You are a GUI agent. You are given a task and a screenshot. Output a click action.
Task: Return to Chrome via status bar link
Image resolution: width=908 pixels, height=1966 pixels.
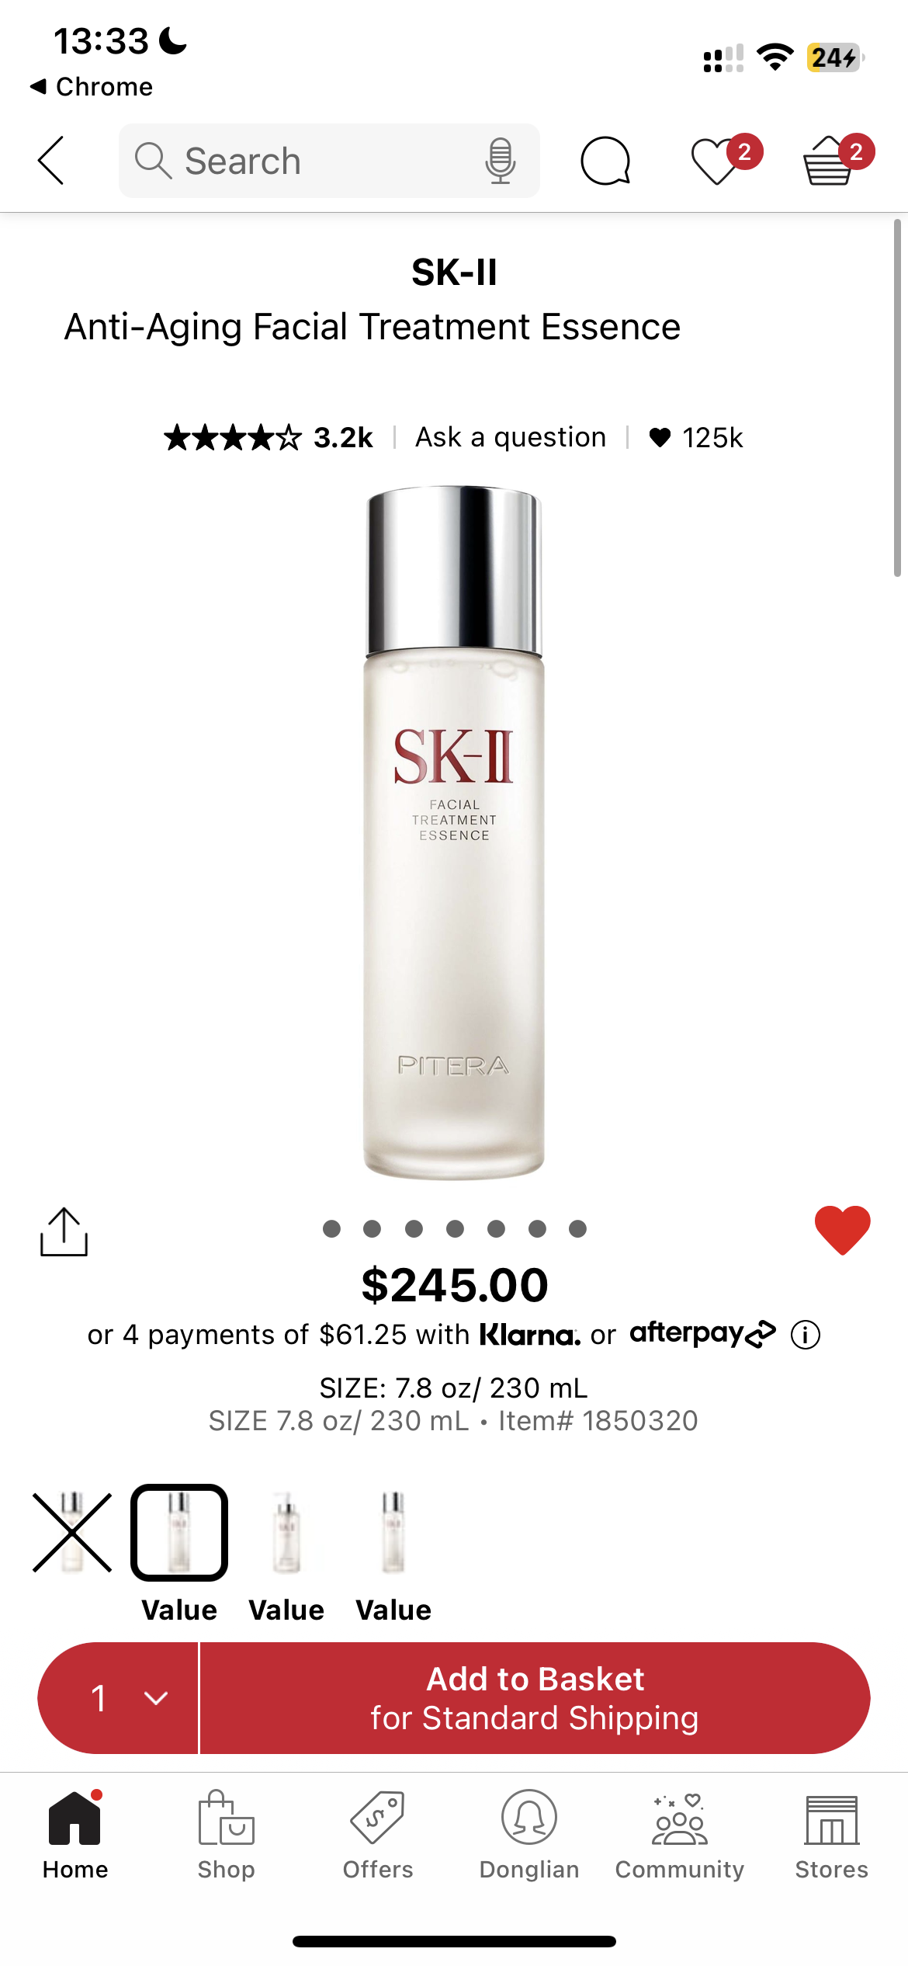point(92,86)
